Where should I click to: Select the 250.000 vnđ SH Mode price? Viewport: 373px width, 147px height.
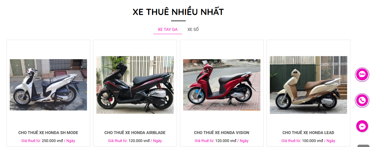[52, 141]
